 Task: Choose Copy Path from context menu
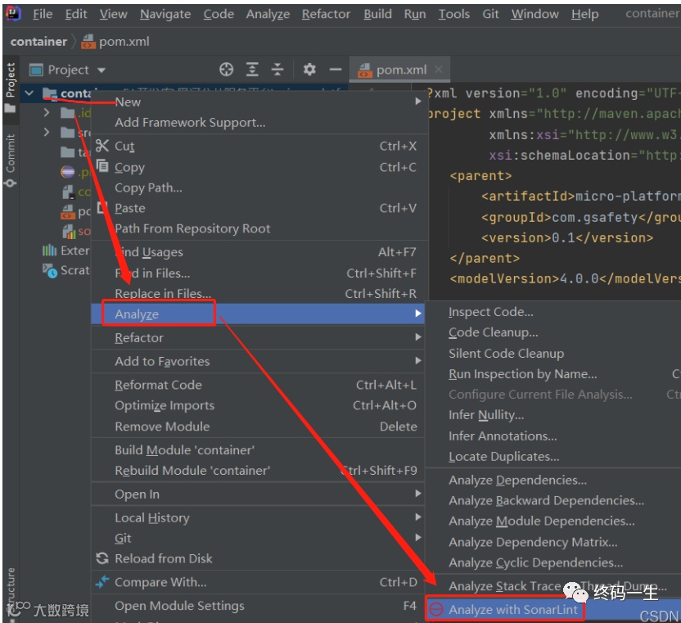[x=258, y=187]
